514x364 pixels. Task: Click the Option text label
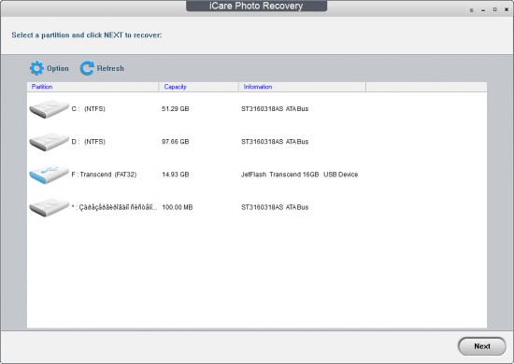[x=58, y=68]
